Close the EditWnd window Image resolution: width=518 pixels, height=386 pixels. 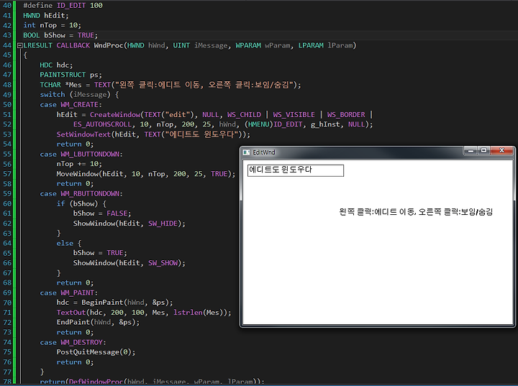click(x=501, y=150)
